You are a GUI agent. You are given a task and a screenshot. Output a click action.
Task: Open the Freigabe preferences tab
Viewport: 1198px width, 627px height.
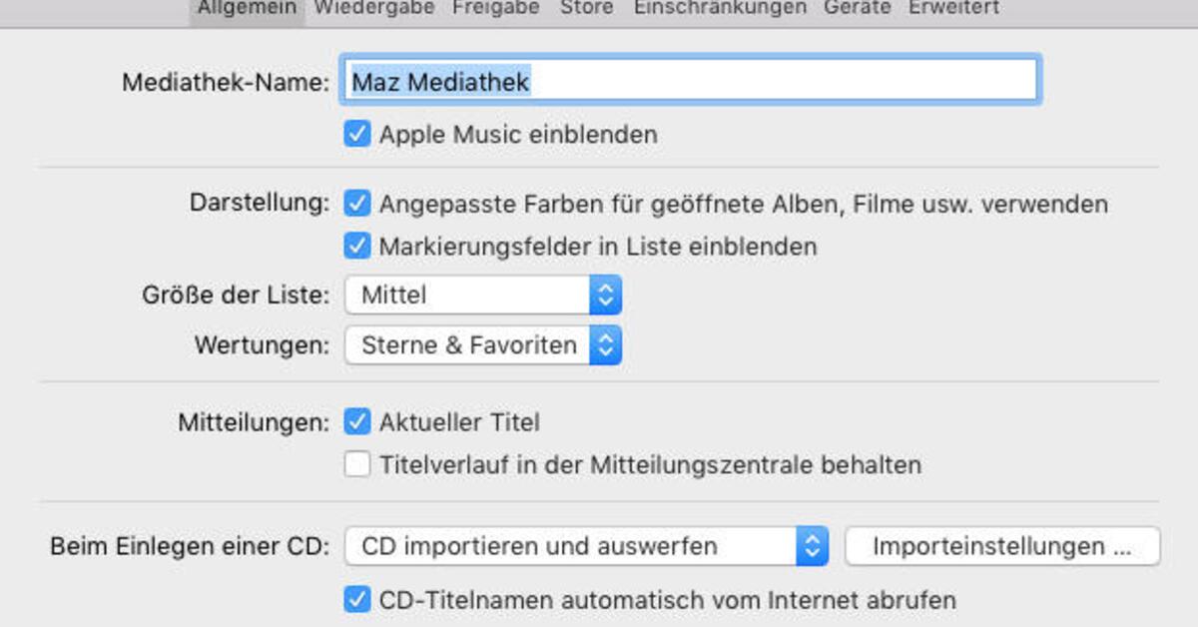(x=495, y=8)
